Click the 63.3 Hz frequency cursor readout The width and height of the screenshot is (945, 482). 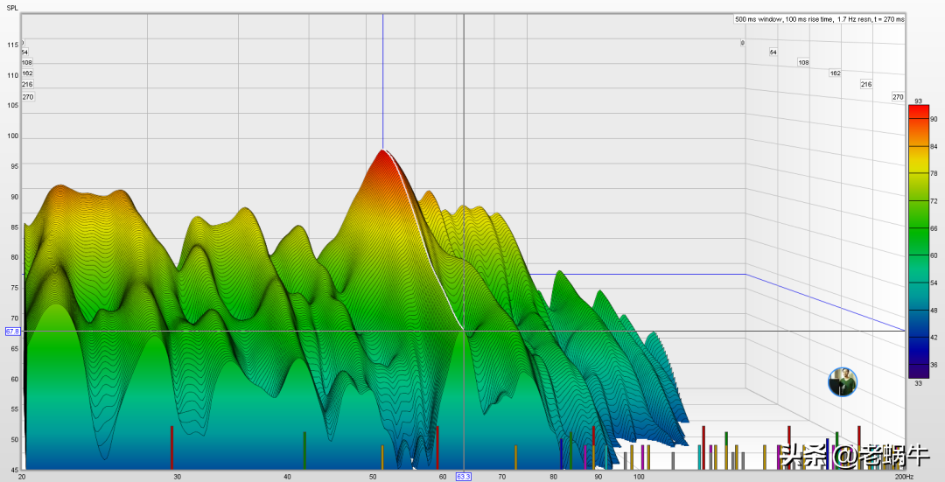click(464, 477)
